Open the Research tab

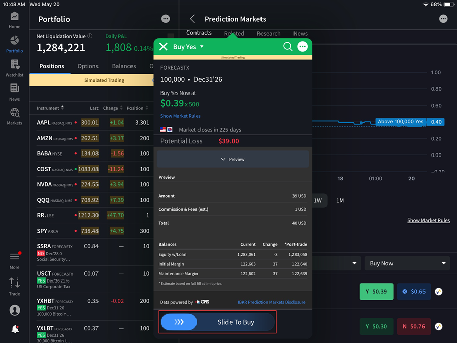[269, 33]
